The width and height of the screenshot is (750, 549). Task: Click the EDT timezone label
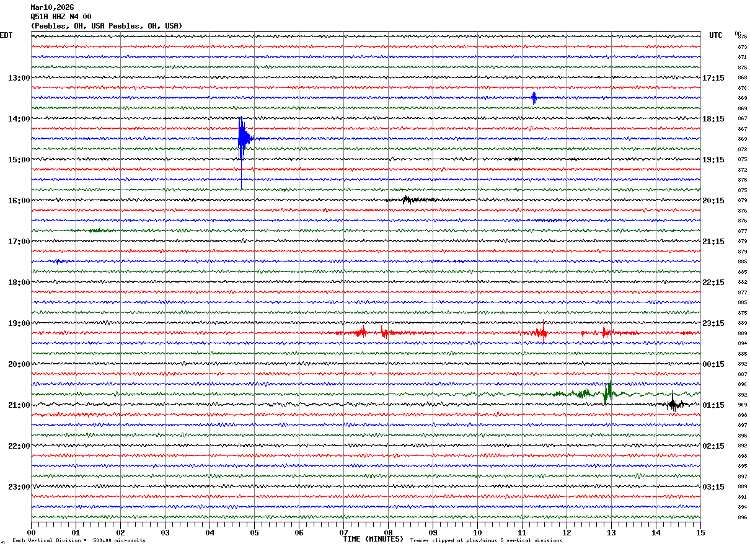pyautogui.click(x=6, y=35)
